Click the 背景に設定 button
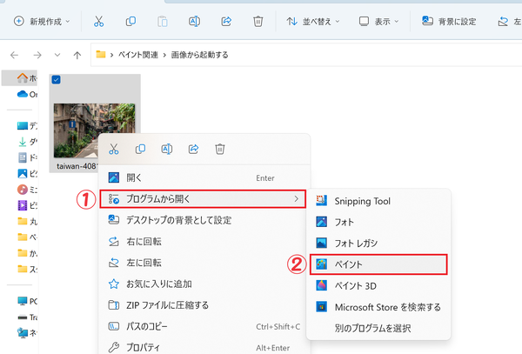 coord(449,22)
